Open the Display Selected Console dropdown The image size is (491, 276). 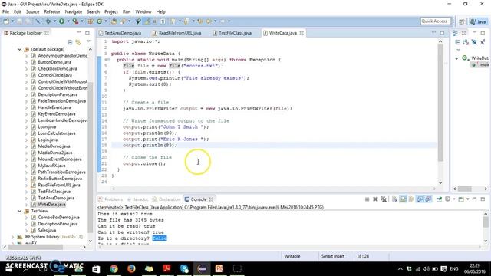point(453,199)
